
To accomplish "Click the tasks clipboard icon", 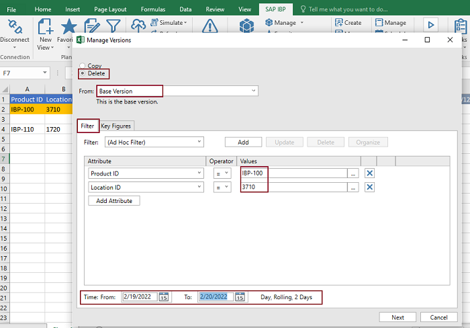I will coord(460,26).
